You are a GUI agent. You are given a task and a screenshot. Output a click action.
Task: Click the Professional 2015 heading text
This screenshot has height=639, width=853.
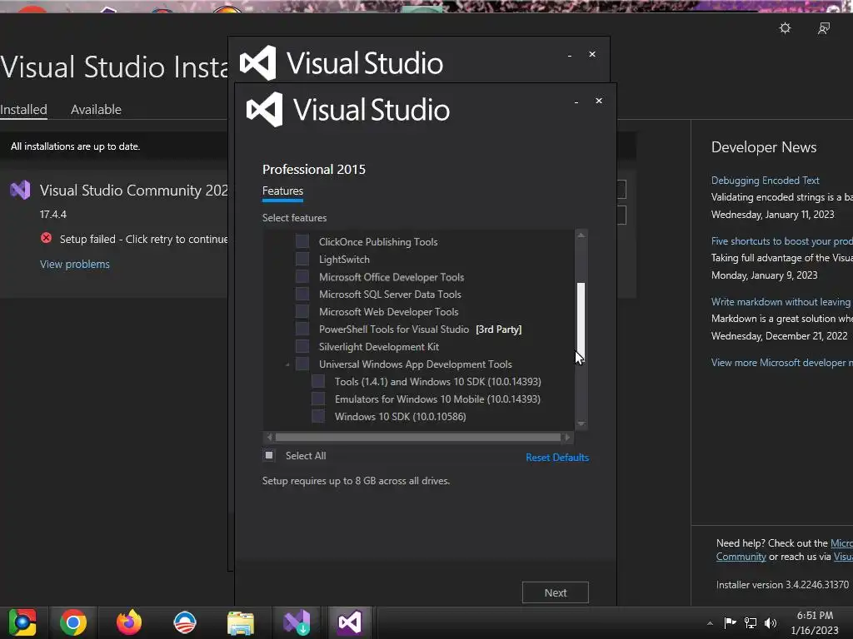pos(314,169)
